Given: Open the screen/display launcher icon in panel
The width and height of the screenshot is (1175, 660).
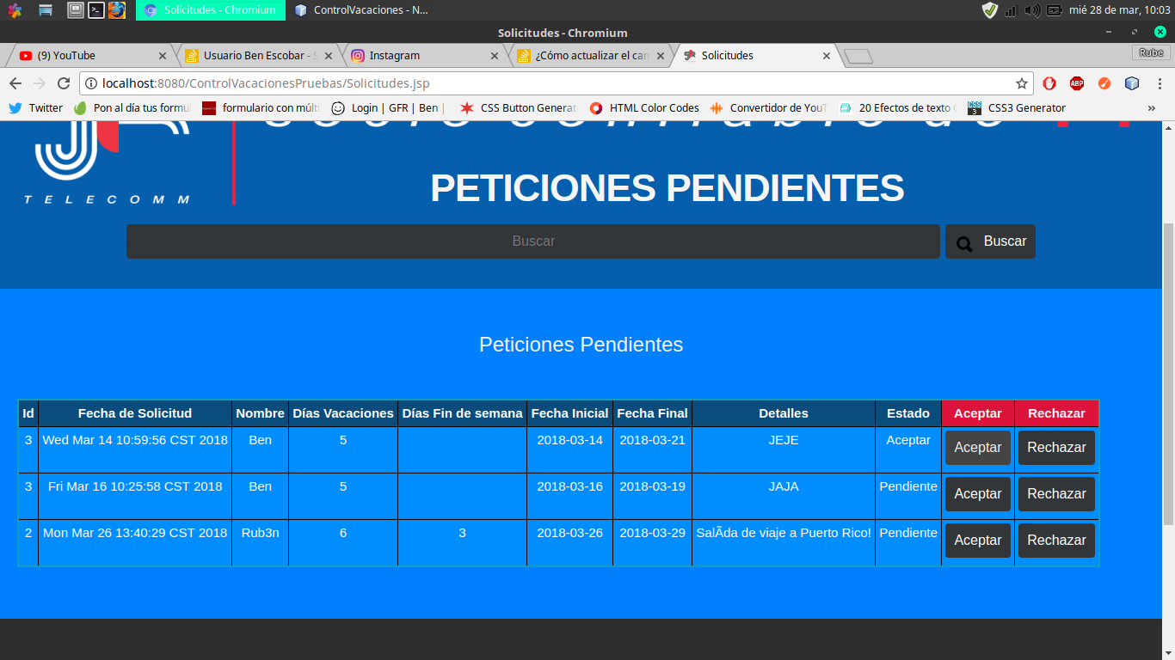Looking at the screenshot, I should (76, 10).
